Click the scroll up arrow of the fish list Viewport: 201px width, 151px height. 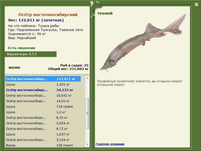(x=87, y=78)
